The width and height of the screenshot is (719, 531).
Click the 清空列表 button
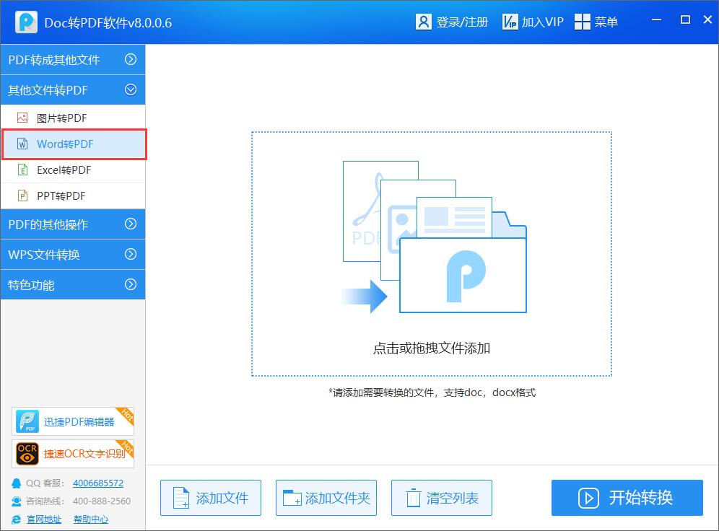pyautogui.click(x=441, y=498)
